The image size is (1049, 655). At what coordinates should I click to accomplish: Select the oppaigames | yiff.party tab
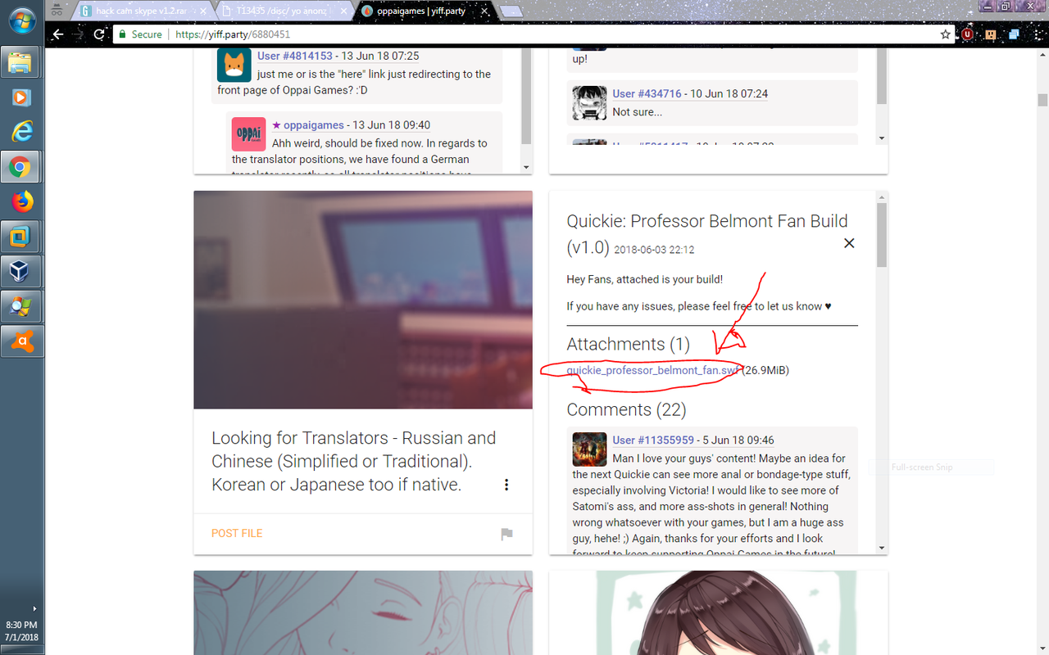[420, 11]
